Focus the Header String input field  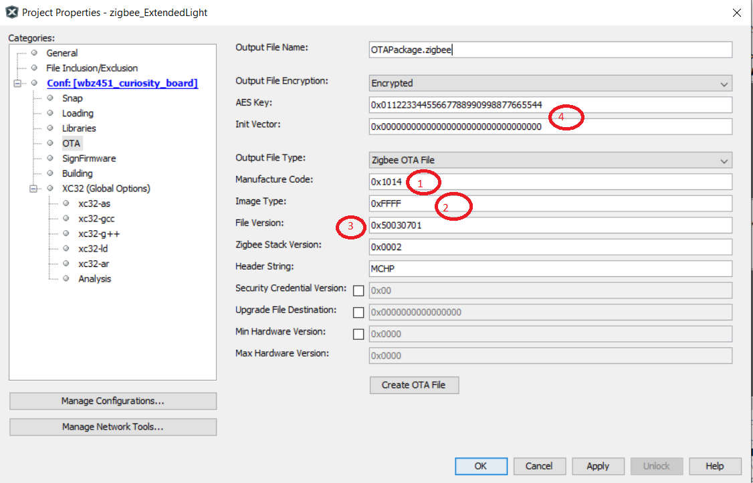pyautogui.click(x=550, y=268)
